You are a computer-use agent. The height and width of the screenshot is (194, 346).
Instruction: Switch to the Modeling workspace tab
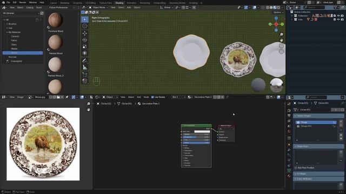coord(65,3)
